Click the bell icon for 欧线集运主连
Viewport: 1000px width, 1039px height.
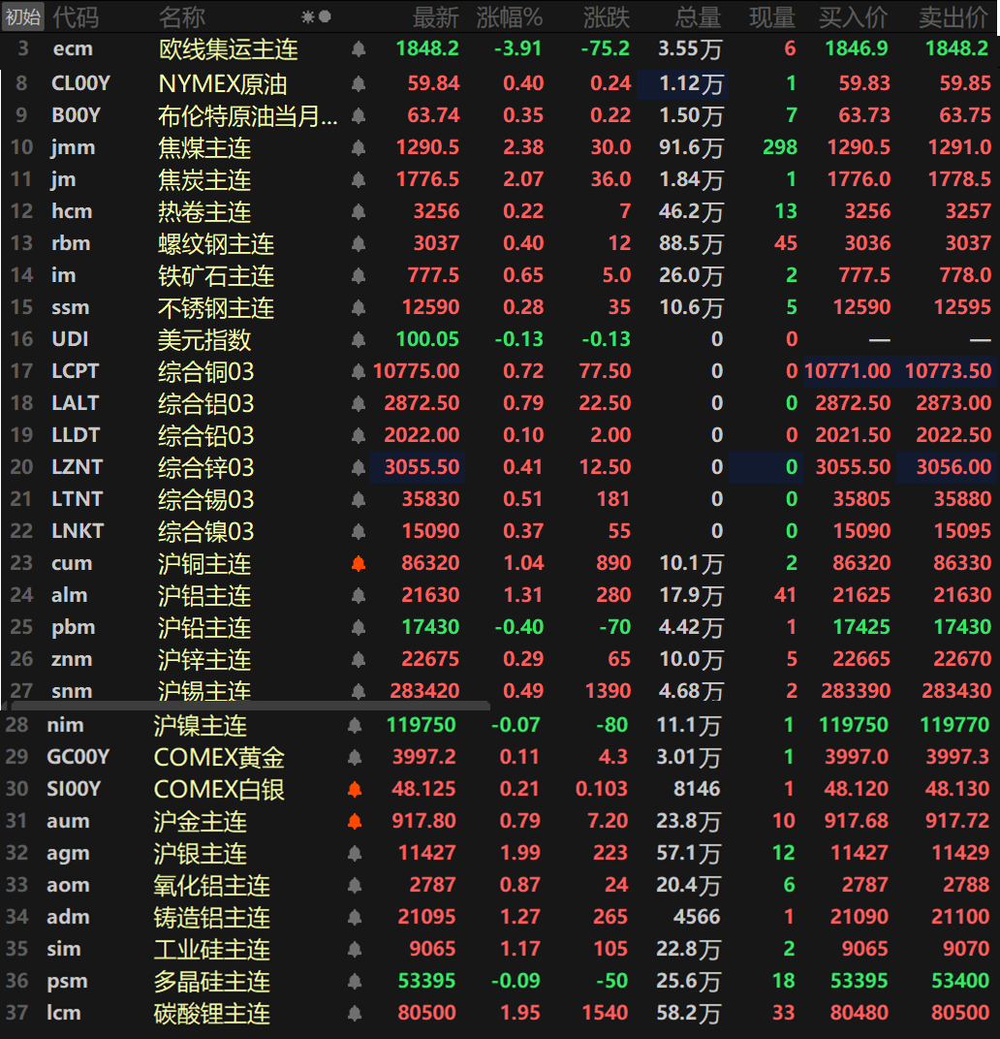(x=359, y=49)
